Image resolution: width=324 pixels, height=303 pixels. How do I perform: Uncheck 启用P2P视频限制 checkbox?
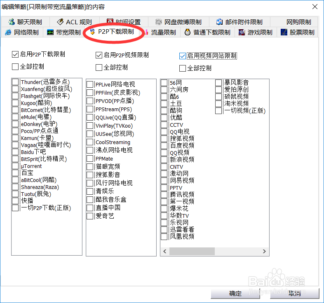99,55
